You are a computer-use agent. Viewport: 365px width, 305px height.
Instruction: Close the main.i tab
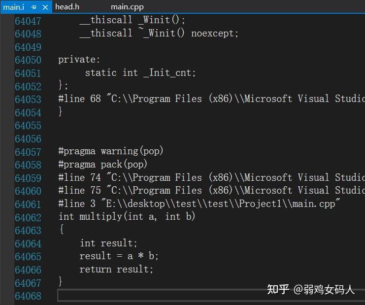click(45, 7)
